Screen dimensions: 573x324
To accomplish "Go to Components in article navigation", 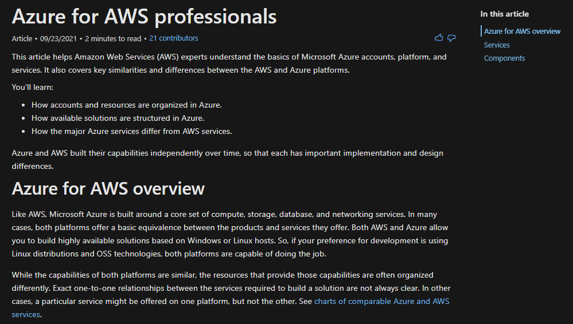I will (504, 58).
